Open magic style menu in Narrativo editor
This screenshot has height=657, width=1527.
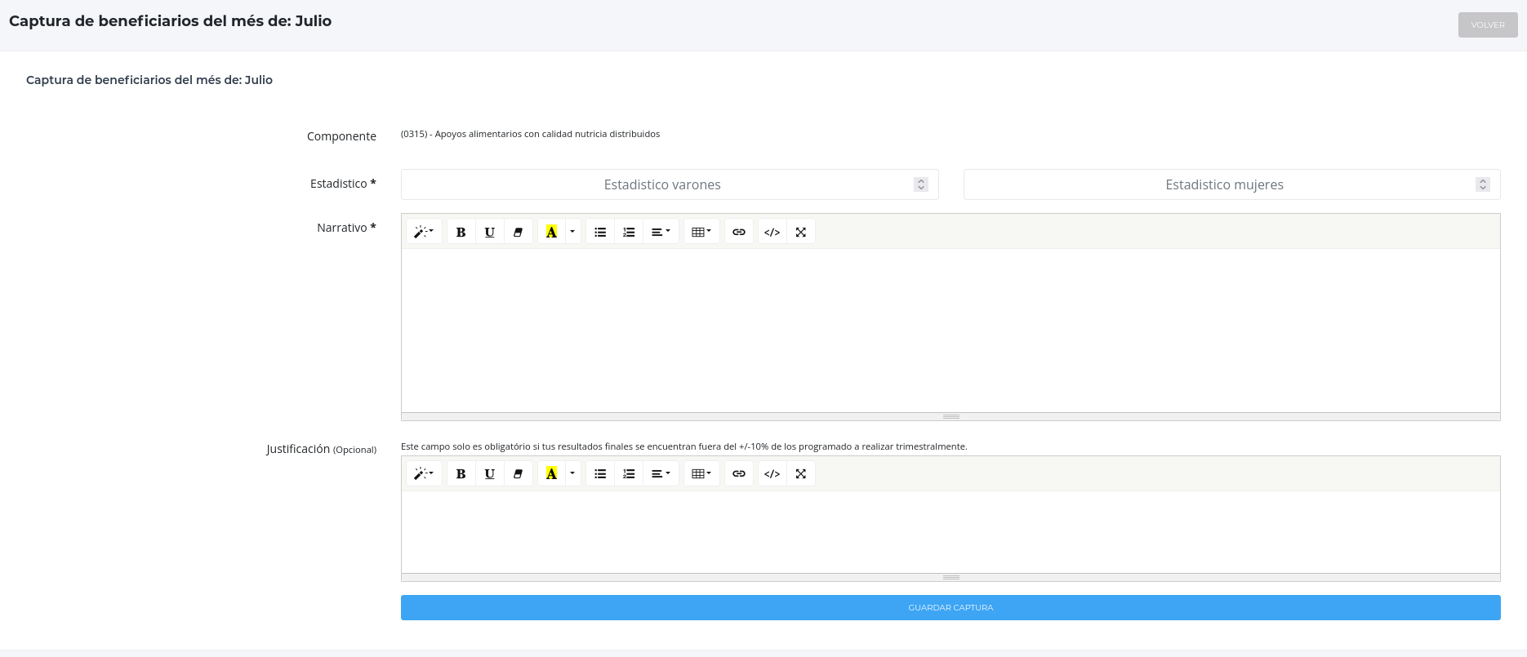click(424, 232)
